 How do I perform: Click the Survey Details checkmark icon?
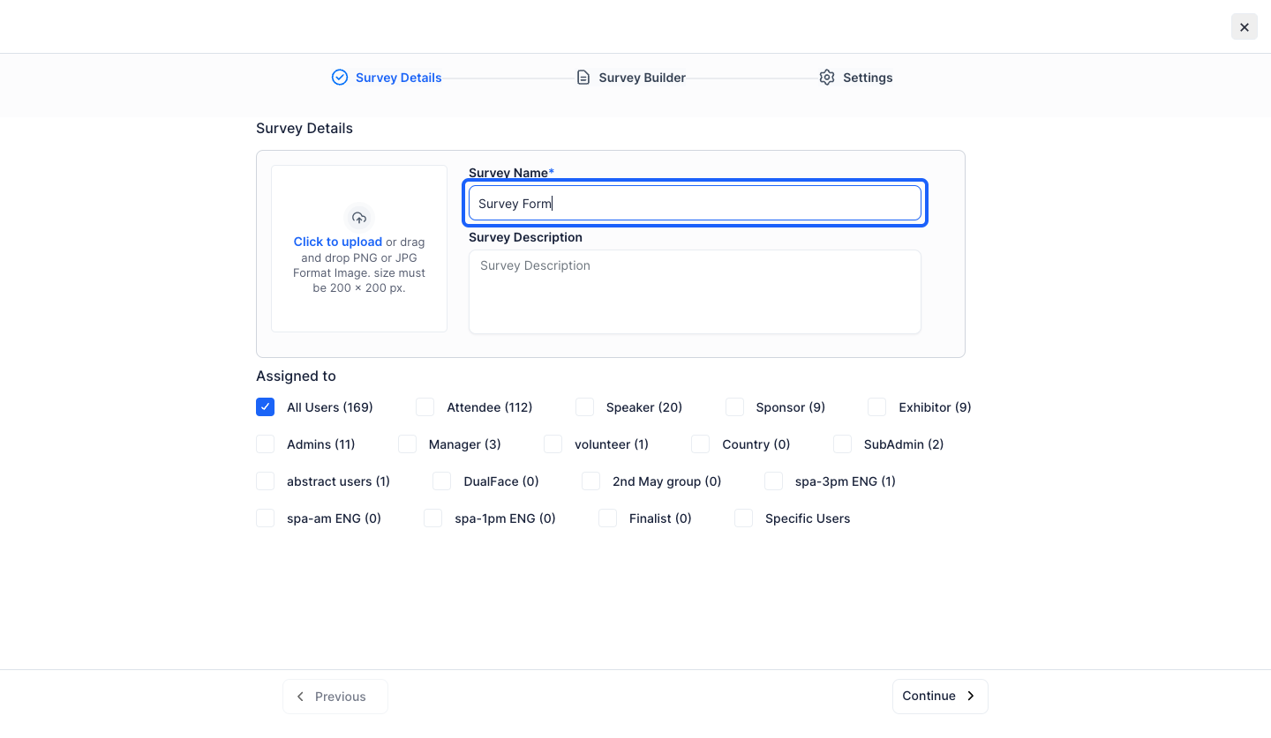(x=340, y=78)
